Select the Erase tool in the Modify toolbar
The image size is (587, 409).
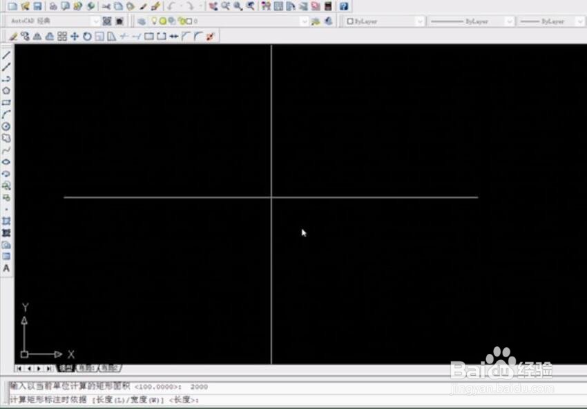[14, 37]
